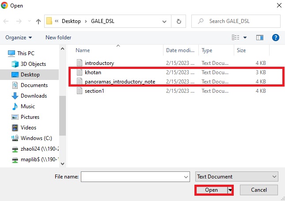Refresh the GALE_DSL folder view
This screenshot has height=201, width=285.
point(179,21)
